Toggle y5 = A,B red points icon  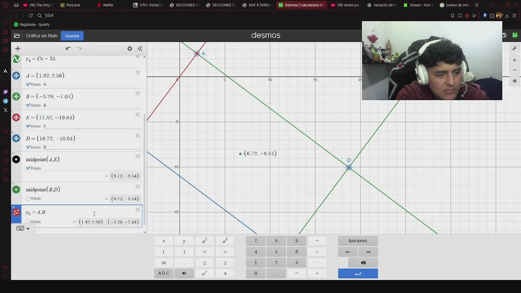click(16, 212)
